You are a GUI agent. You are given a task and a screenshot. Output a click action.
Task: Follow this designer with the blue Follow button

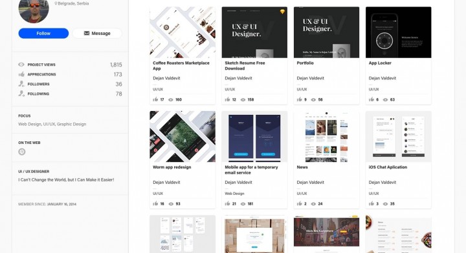43,33
